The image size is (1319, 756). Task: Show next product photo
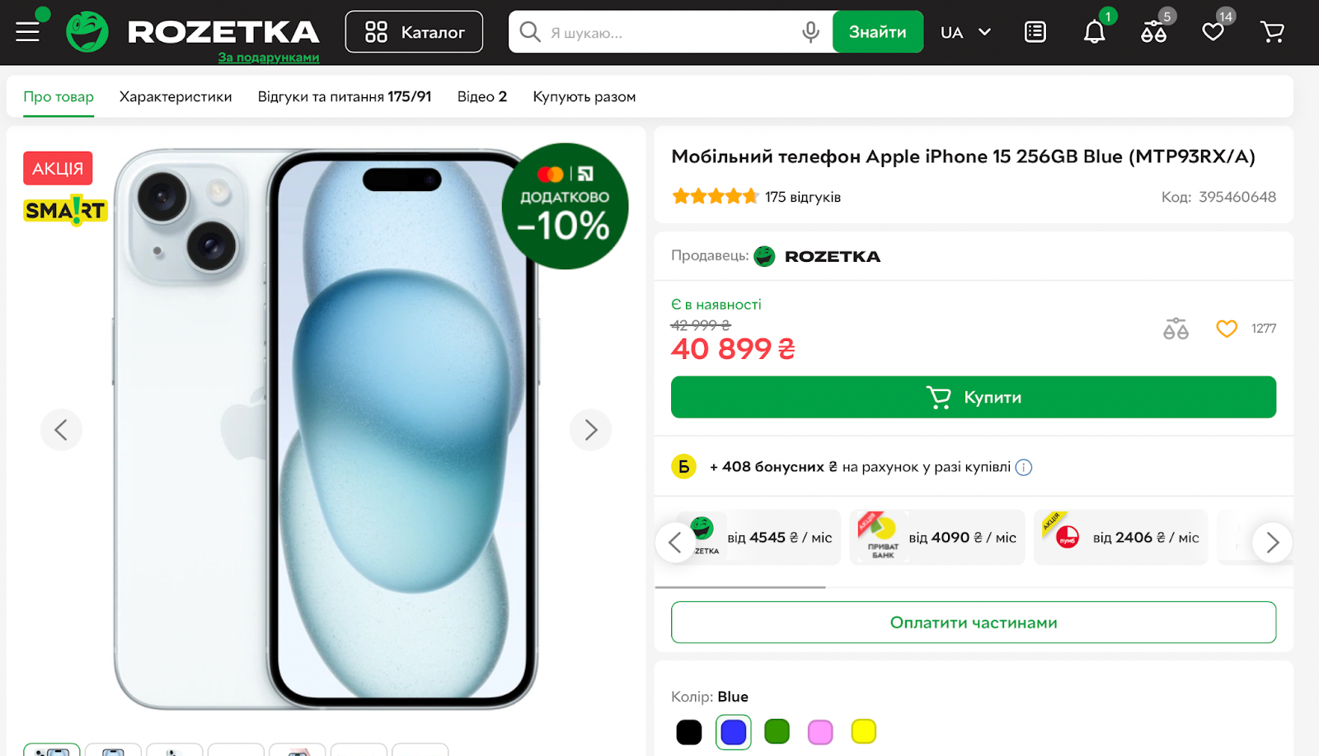590,430
